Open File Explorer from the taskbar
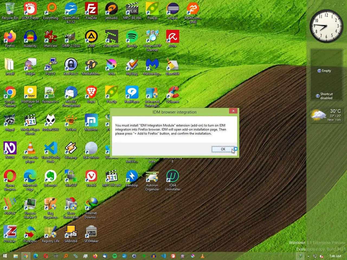This screenshot has height=260, width=347. (16, 256)
